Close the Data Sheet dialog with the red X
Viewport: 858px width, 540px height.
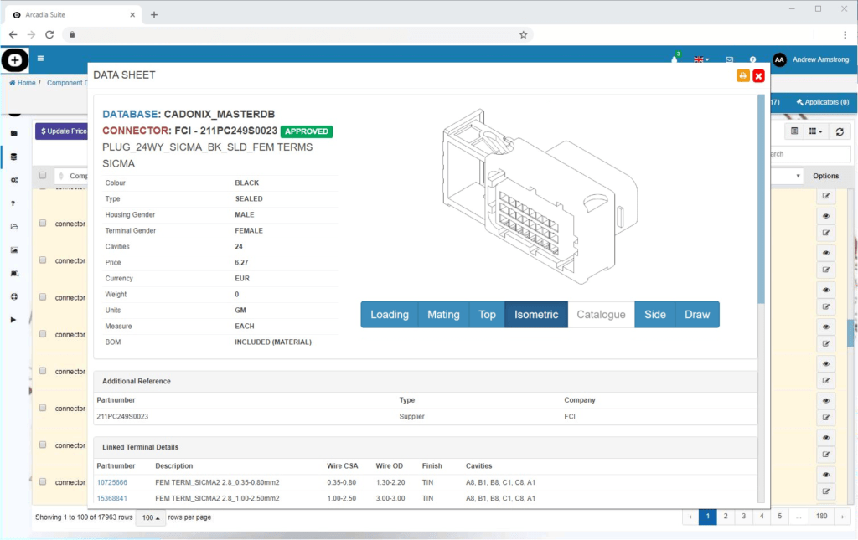[x=758, y=76]
